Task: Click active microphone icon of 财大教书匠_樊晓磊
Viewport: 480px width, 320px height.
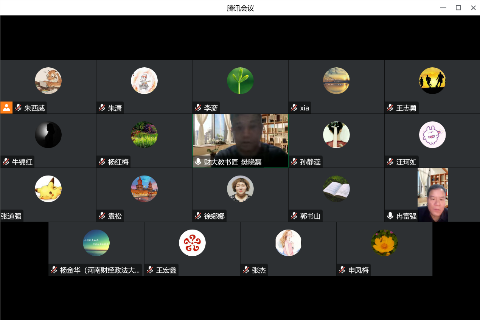Action: (x=198, y=162)
